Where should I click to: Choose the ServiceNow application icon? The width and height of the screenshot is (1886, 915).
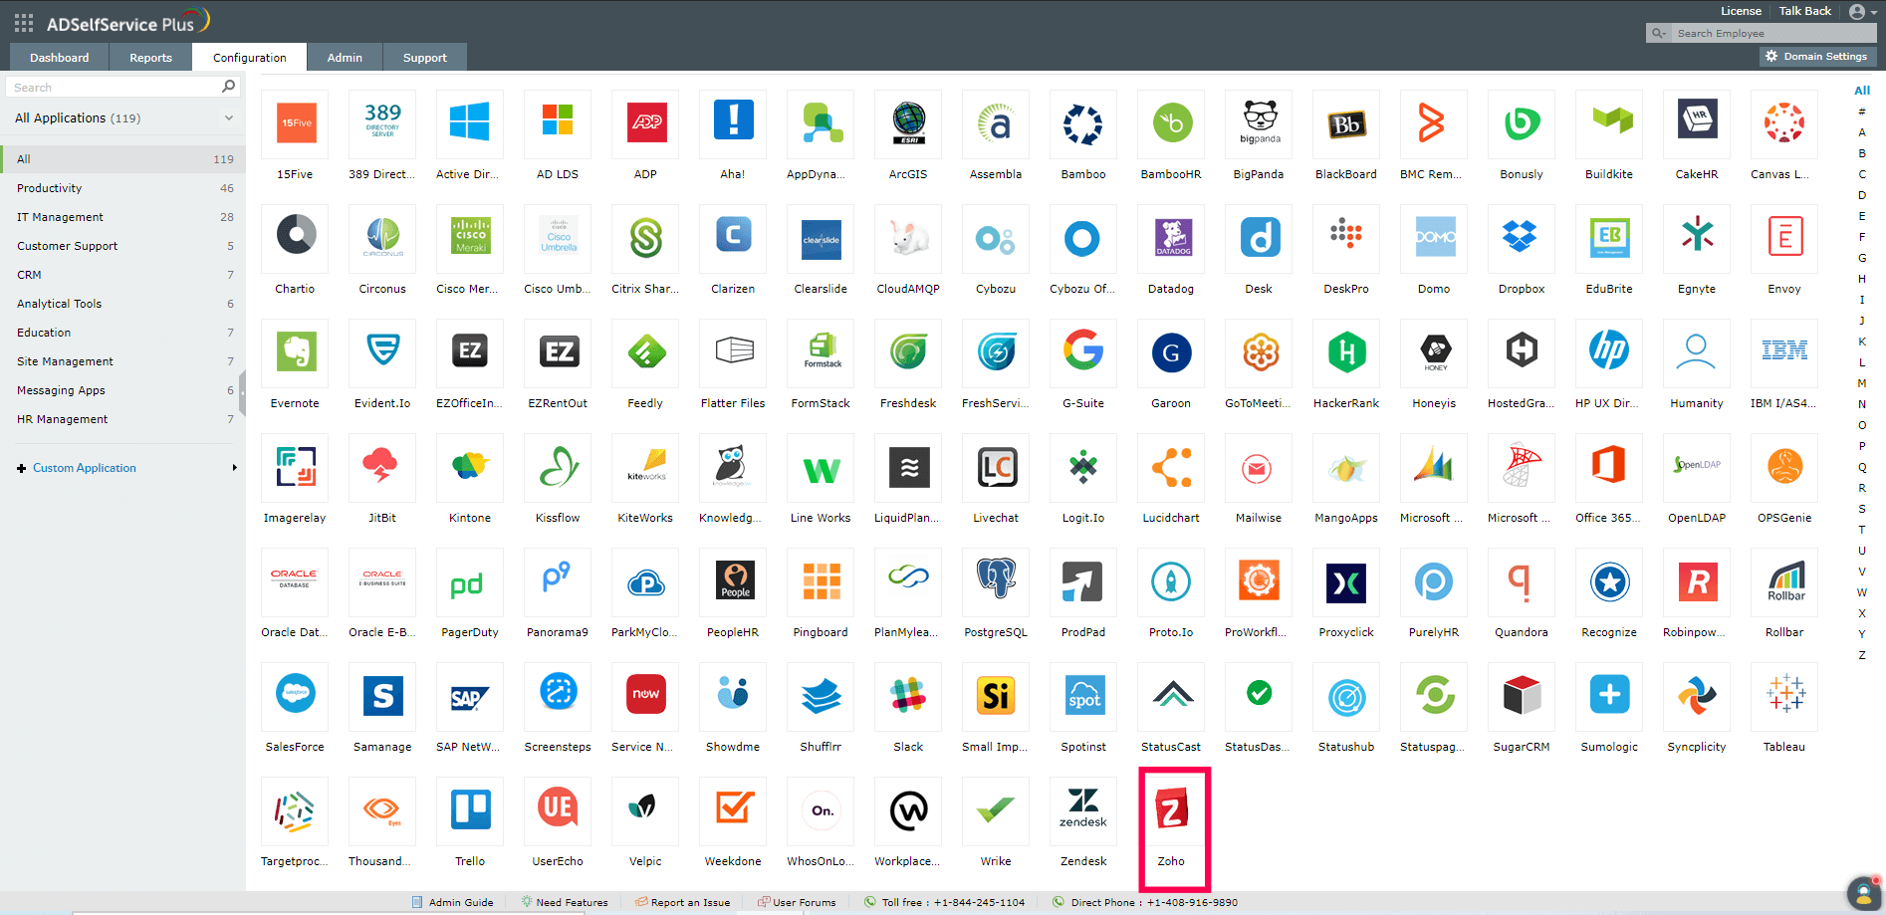[645, 696]
